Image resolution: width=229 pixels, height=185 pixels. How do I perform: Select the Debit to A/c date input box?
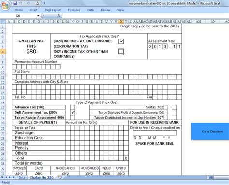tap(155, 133)
